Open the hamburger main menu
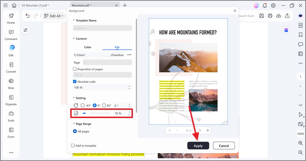 pos(5,5)
